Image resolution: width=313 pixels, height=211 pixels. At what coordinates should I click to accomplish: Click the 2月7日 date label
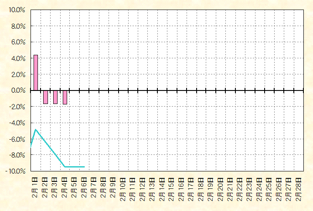coord(94,188)
